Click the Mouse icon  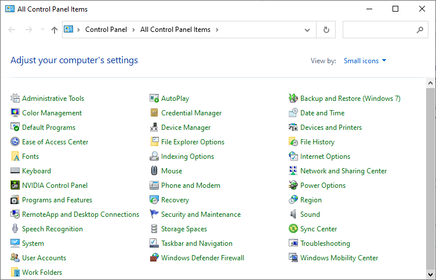pos(154,170)
